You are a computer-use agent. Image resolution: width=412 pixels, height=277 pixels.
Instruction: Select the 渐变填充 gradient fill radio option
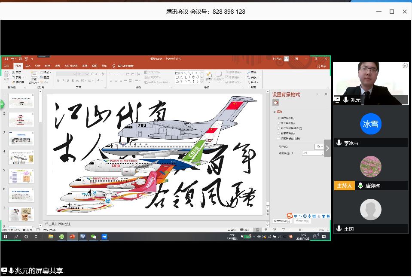click(278, 123)
